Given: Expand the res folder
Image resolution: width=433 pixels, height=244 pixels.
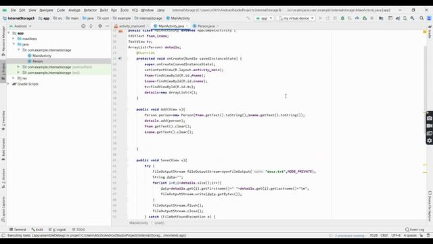Looking at the screenshot, I should tap(14, 78).
